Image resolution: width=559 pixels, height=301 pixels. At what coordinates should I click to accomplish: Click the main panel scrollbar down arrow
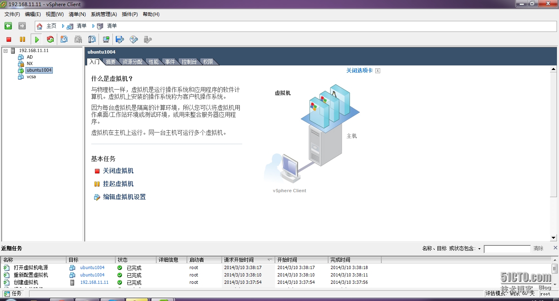tap(553, 238)
